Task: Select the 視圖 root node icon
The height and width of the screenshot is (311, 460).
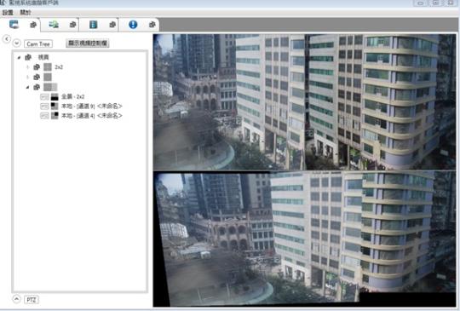Action: point(28,57)
